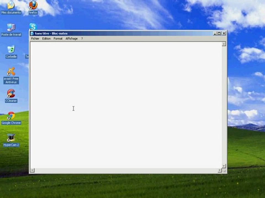
Task: Open Poste de travail desktop icon
Action: pos(11,30)
